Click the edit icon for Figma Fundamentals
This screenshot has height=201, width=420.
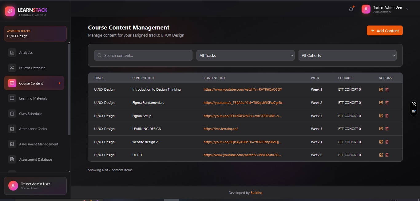click(x=381, y=103)
